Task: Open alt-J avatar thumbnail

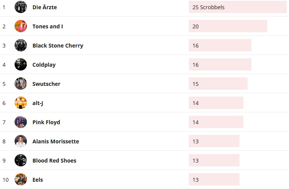Action: coord(21,103)
